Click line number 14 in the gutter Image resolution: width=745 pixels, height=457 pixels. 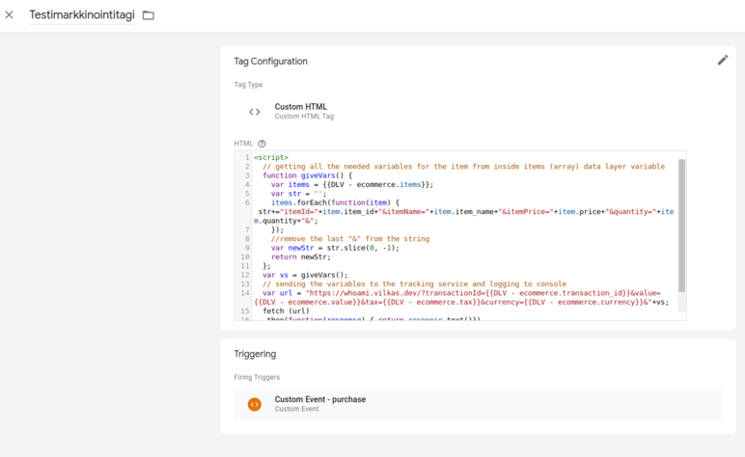pyautogui.click(x=245, y=293)
